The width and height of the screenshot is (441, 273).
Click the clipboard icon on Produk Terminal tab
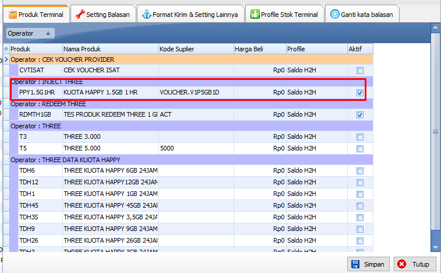click(12, 14)
